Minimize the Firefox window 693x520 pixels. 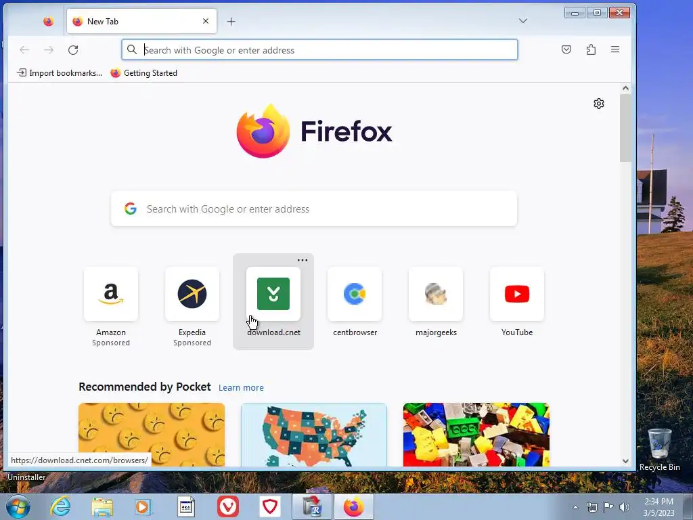575,13
